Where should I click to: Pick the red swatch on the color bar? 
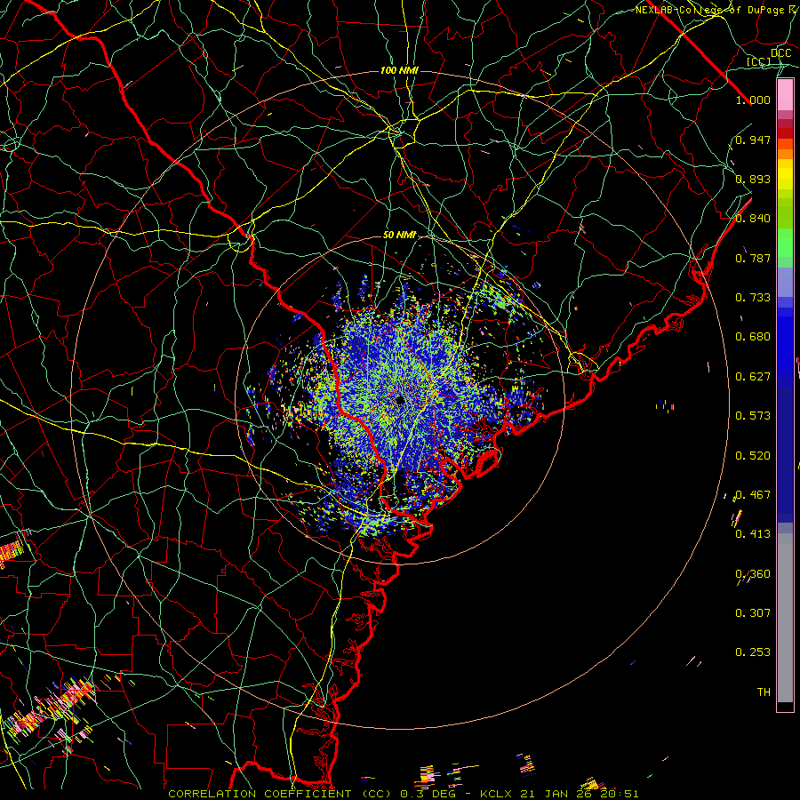785,133
